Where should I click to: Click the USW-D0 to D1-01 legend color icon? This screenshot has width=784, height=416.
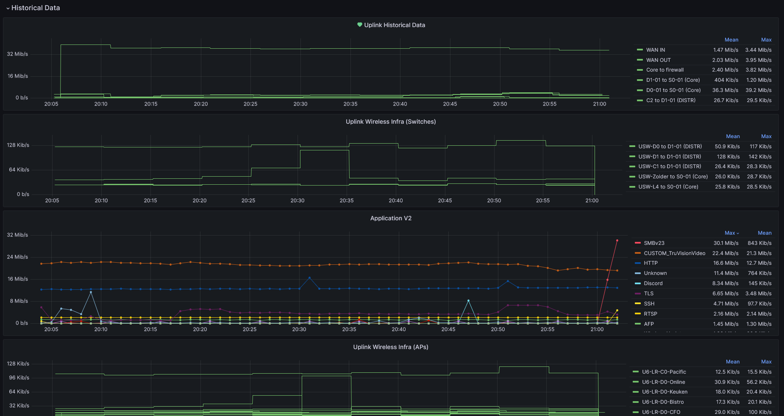tap(633, 146)
